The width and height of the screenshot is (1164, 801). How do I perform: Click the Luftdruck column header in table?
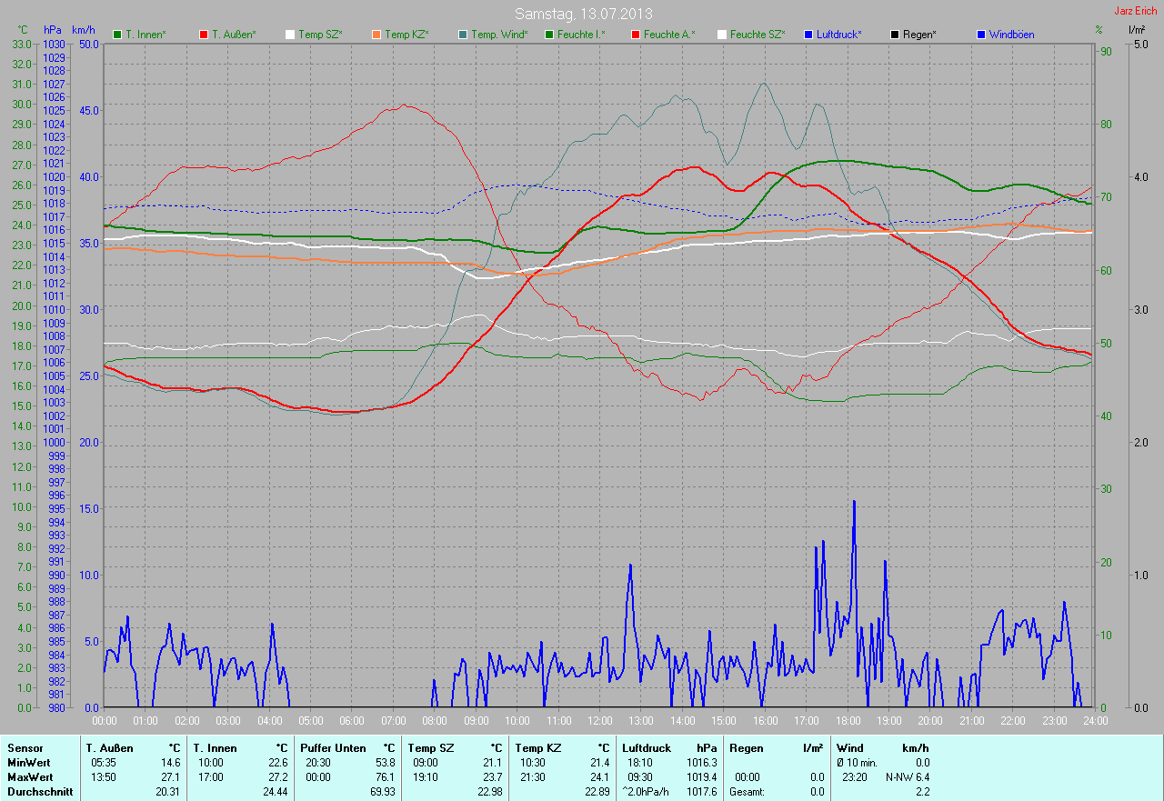click(x=646, y=748)
